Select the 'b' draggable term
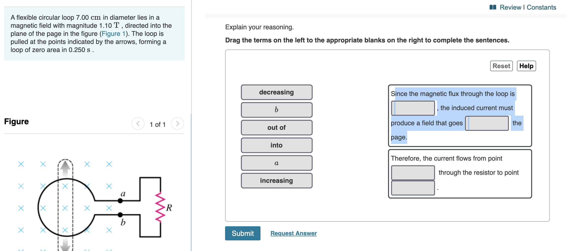 pos(276,110)
